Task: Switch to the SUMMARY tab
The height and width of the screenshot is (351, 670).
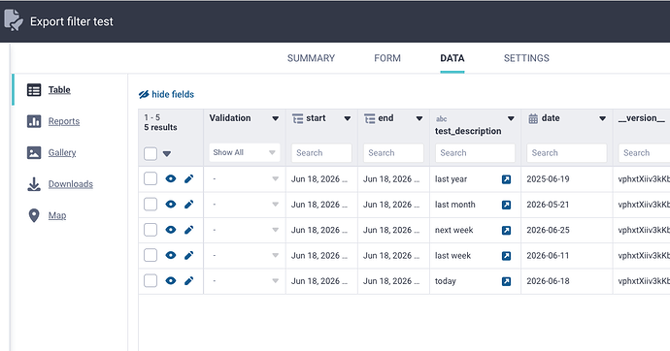Action: point(311,58)
